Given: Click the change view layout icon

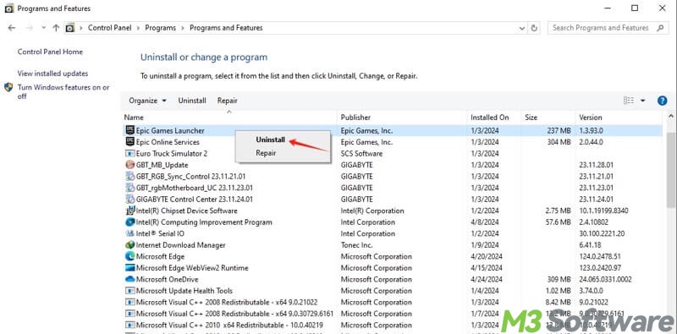Looking at the screenshot, I should tap(629, 101).
